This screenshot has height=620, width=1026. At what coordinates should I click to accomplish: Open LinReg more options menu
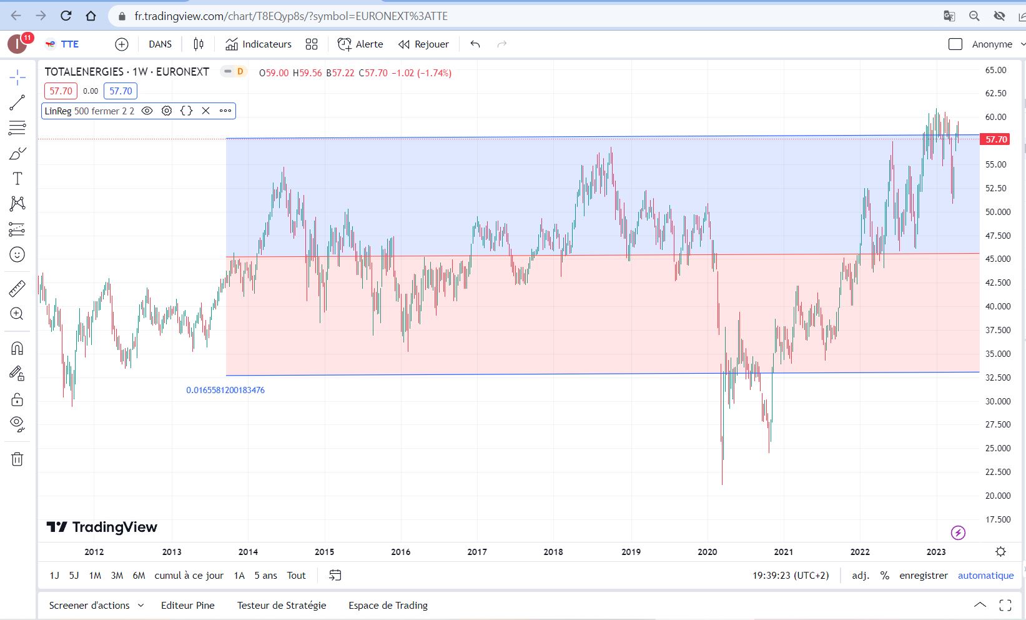click(225, 111)
